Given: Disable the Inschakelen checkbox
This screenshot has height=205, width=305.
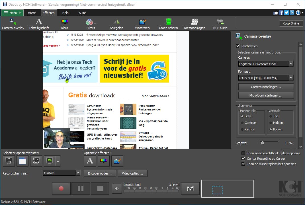Looking at the screenshot, I should (238, 46).
